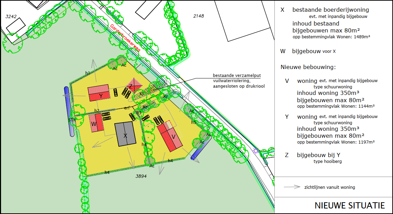Click parcel number 3894
This screenshot has height=214, width=393.
tap(141, 176)
